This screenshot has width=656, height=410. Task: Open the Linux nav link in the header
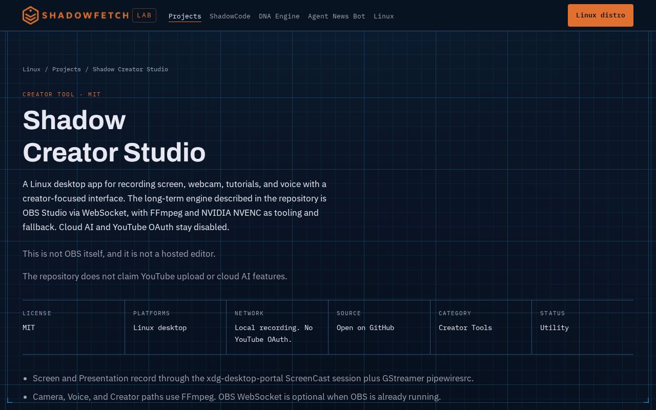[384, 16]
